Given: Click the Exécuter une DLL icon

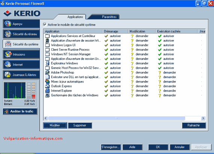Looking at the screenshot, I should coord(47,77).
